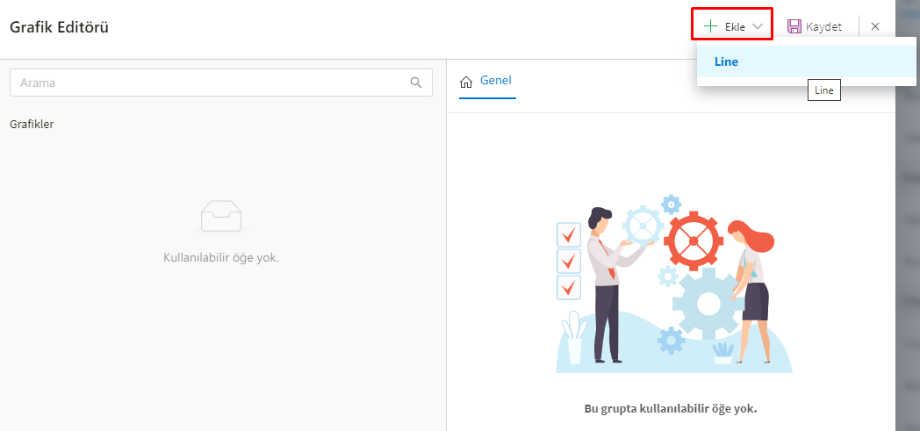
Task: Expand the Ekle dropdown chevron
Action: click(757, 26)
